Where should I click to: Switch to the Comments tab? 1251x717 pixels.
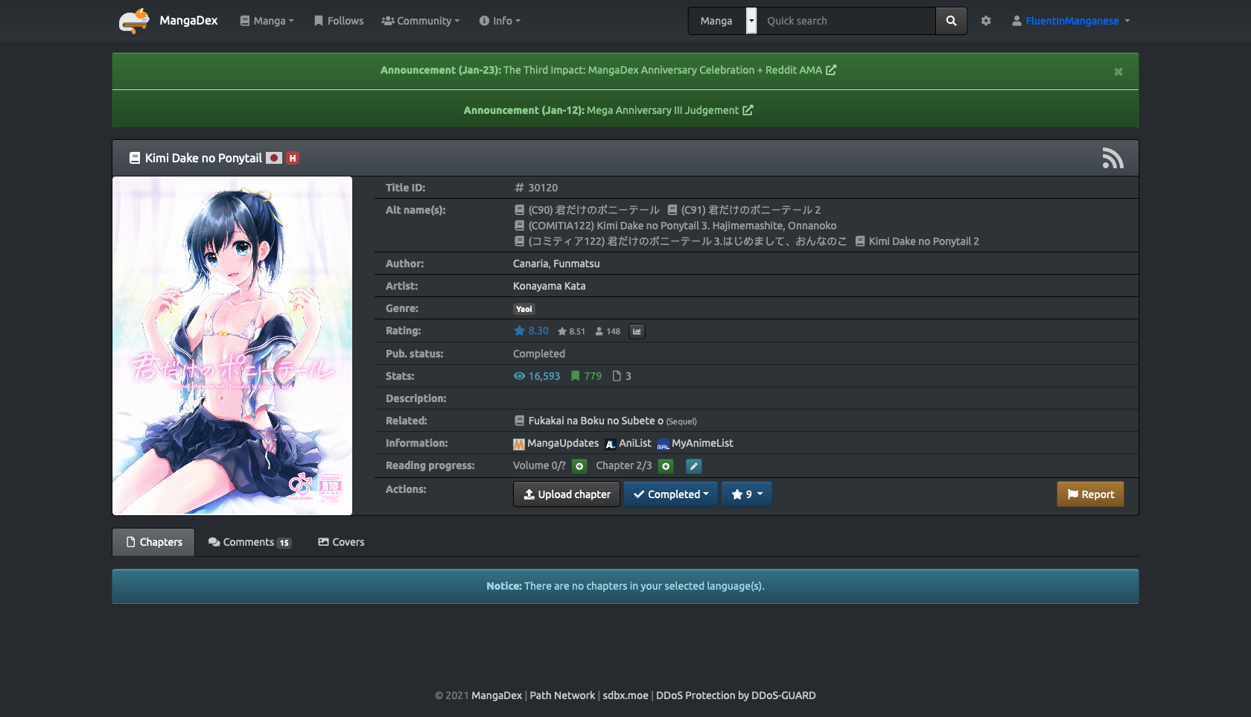pyautogui.click(x=249, y=542)
